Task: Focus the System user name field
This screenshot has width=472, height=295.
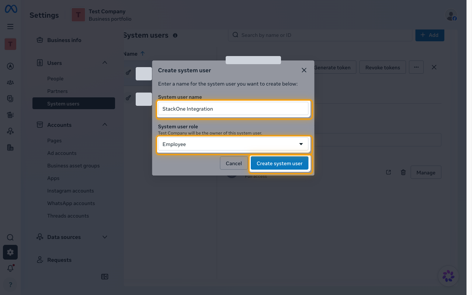Action: [233, 109]
